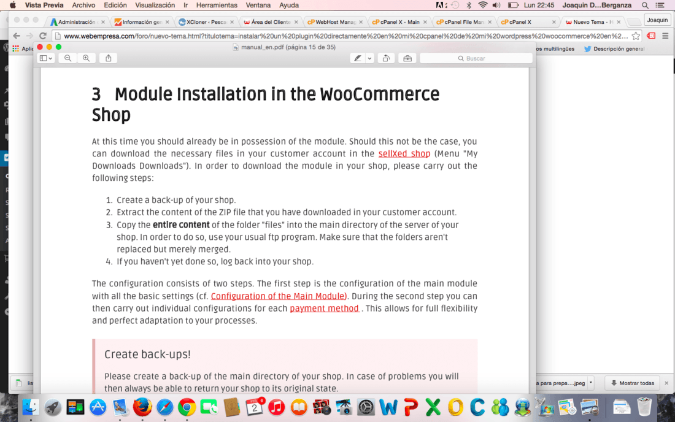Viewport: 675px width, 422px height.
Task: Open Google Chrome from the Dock
Action: [x=187, y=407]
